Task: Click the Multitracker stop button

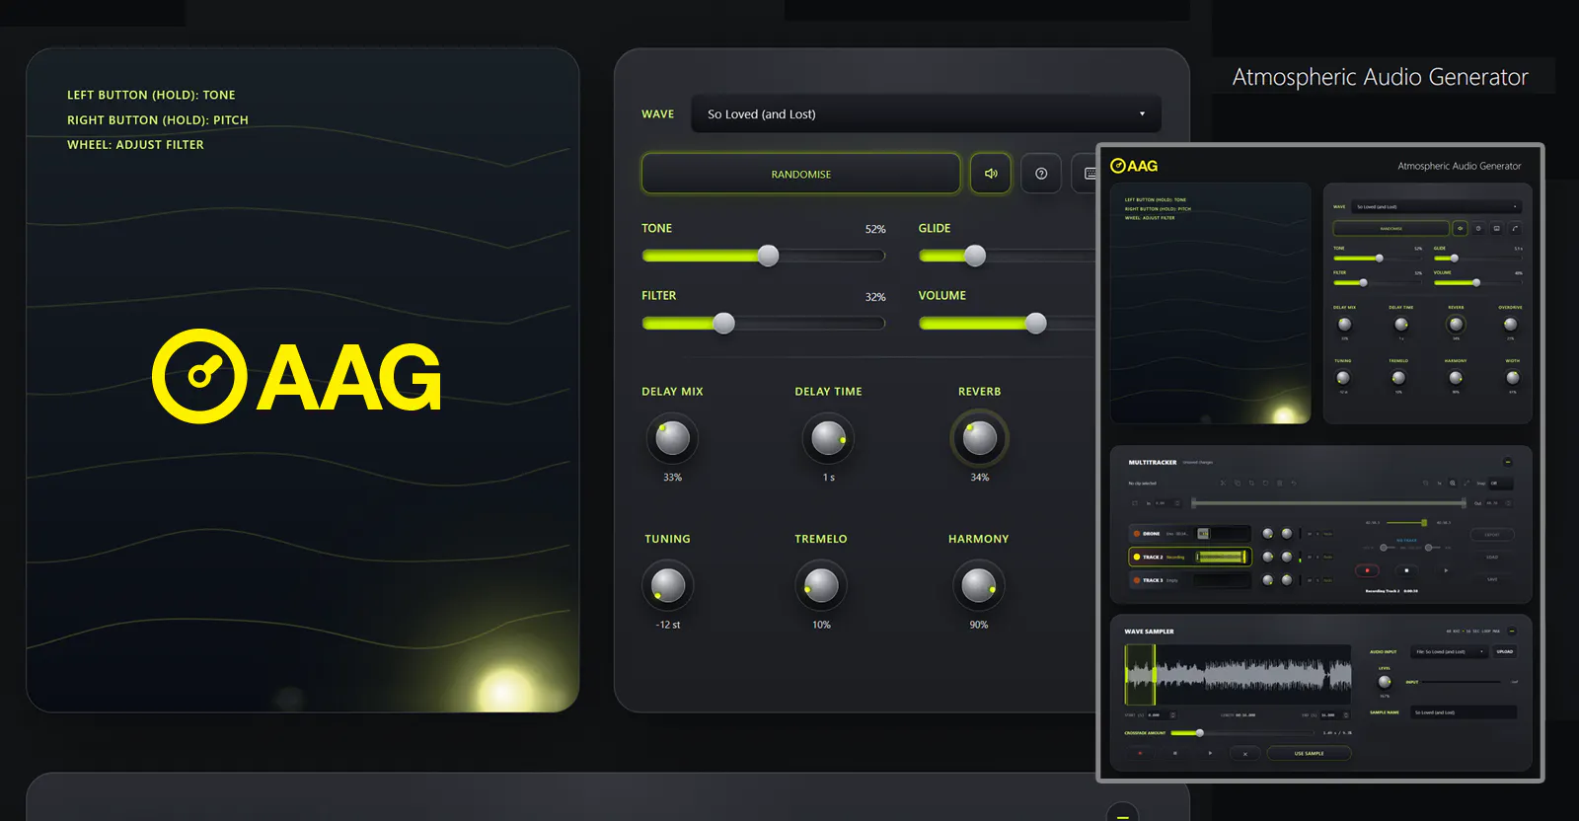Action: coord(1406,570)
